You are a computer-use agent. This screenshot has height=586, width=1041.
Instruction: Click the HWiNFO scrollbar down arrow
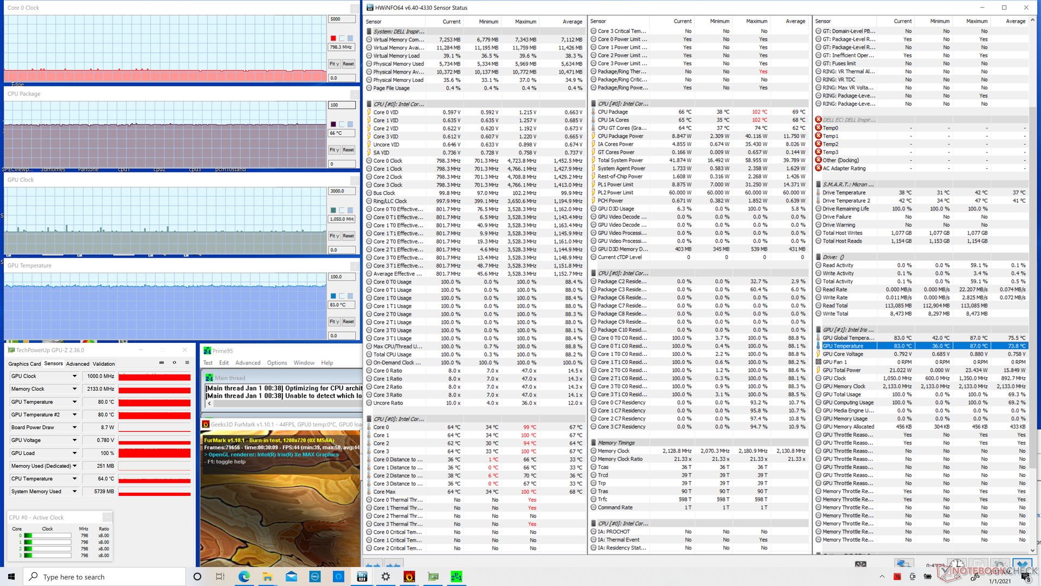point(1033,550)
